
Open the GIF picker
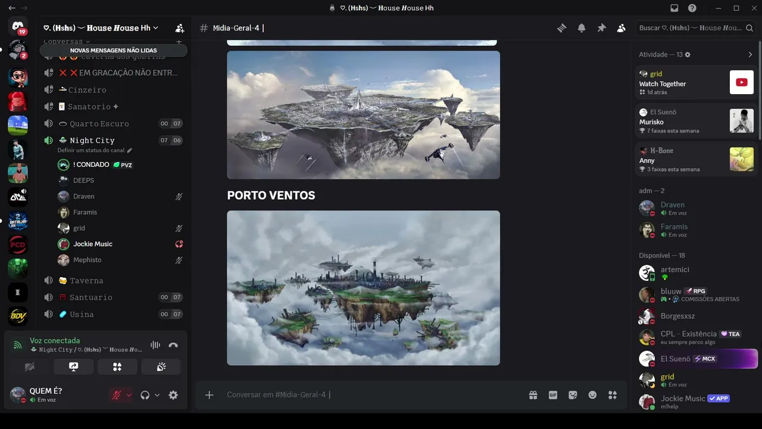coord(553,395)
